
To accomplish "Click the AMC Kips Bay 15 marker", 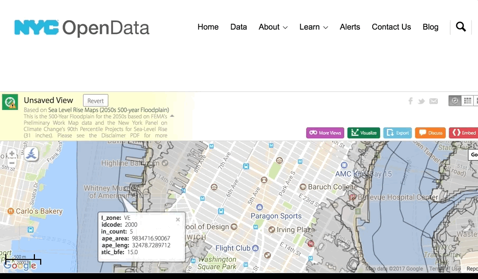I will (344, 165).
